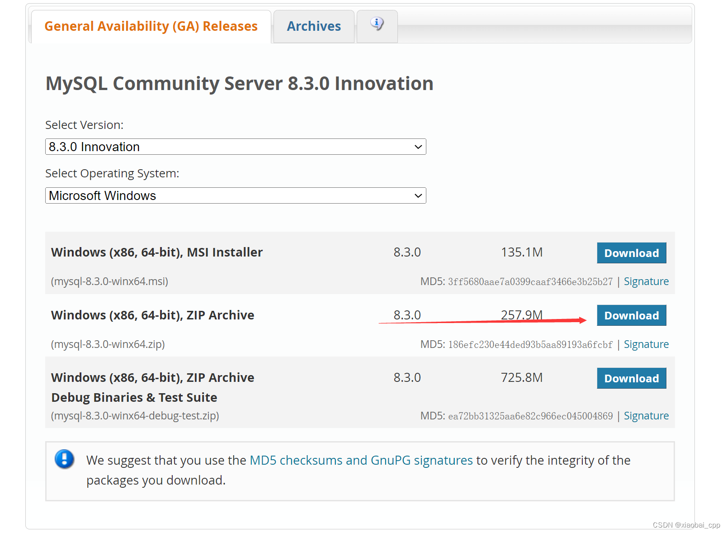Select the page heading MySQL Community Server 8.3.0 Innovation
The width and height of the screenshot is (727, 533).
(240, 84)
